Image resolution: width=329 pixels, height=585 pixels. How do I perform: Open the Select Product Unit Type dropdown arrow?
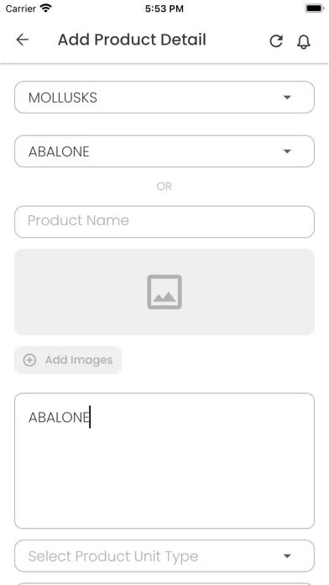pyautogui.click(x=287, y=556)
